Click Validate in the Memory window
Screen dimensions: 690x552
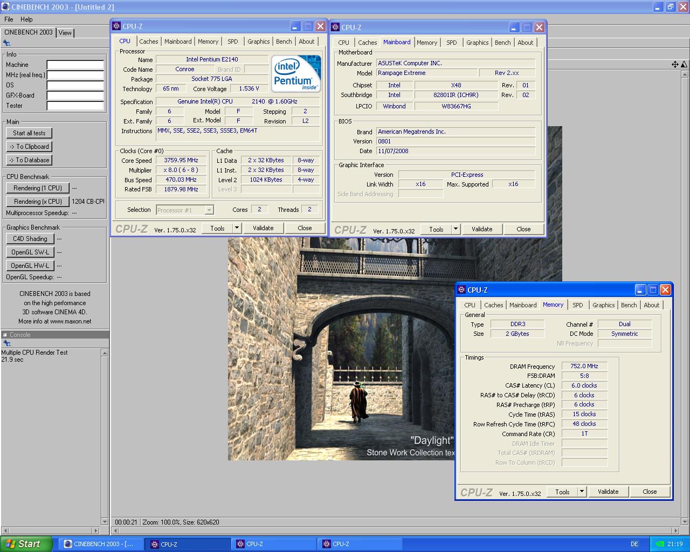click(x=608, y=492)
